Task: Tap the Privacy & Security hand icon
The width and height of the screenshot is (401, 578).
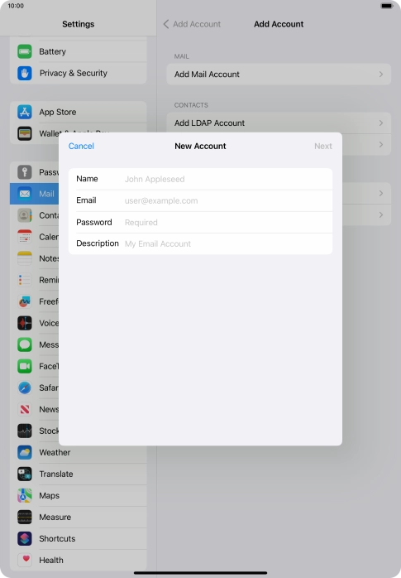Action: (x=25, y=73)
